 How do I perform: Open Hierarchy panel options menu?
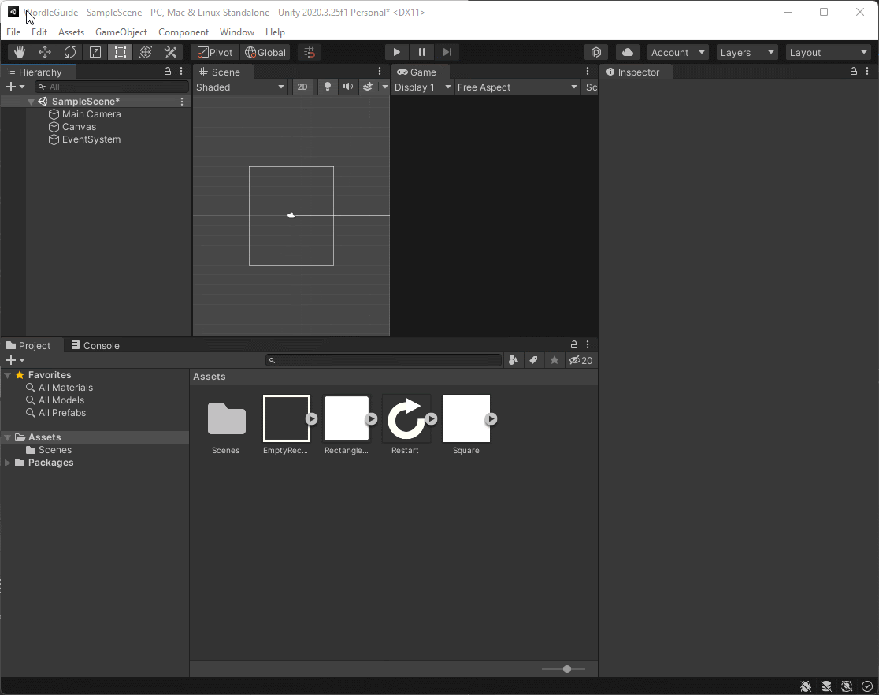pos(181,71)
